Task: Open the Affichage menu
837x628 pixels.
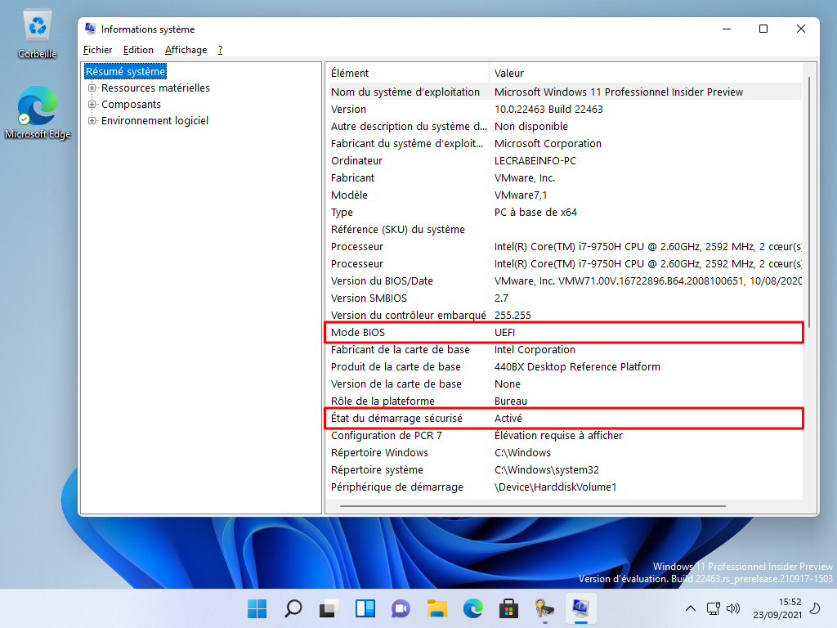Action: (x=186, y=50)
